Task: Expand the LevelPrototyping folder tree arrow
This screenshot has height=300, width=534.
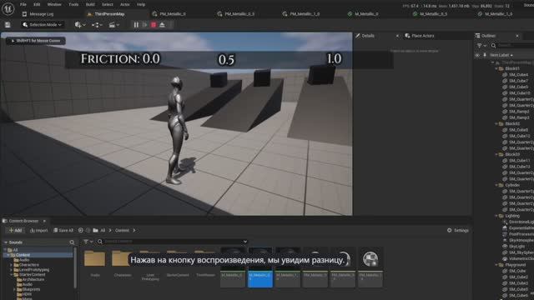Action: (11, 270)
